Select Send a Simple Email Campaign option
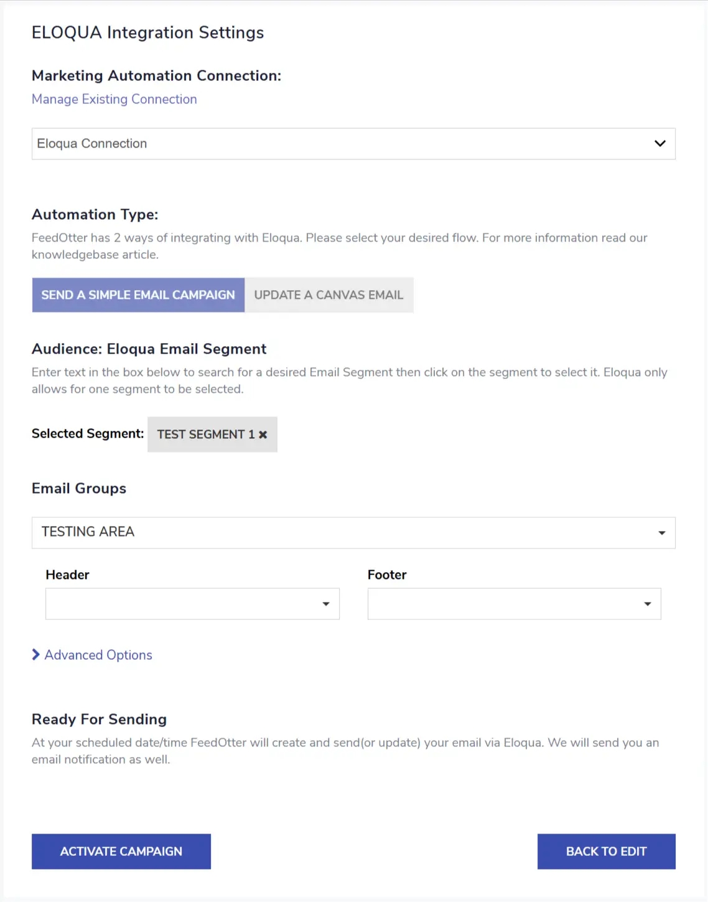This screenshot has width=708, height=902. (138, 295)
